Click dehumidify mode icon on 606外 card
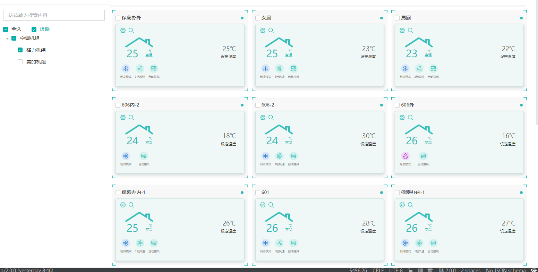 coord(405,156)
